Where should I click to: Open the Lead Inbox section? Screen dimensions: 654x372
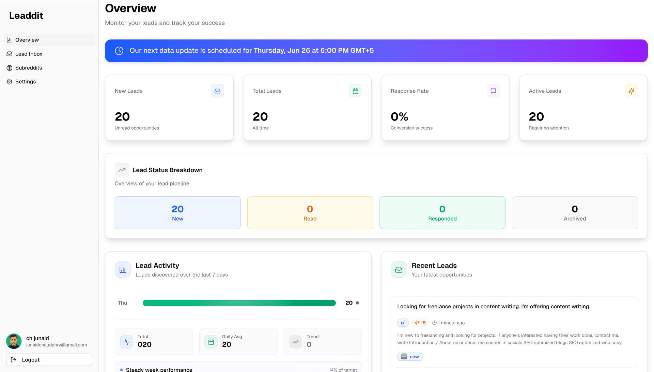click(29, 54)
